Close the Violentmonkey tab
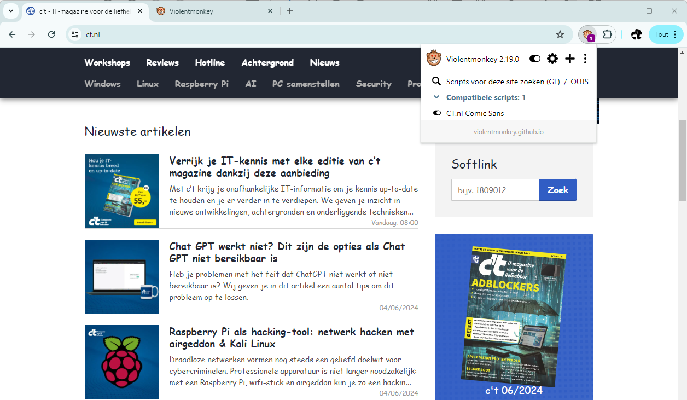Viewport: 687px width, 400px height. pos(270,11)
